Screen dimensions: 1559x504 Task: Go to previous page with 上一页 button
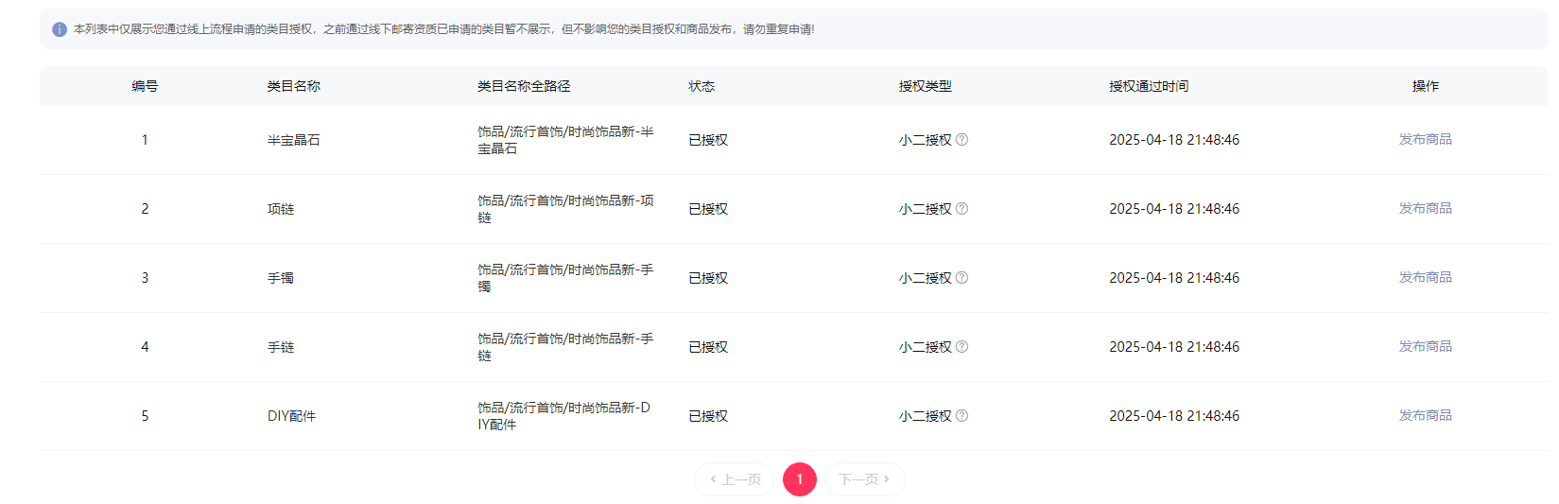(x=735, y=479)
